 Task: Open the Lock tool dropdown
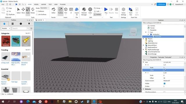click(101, 11)
